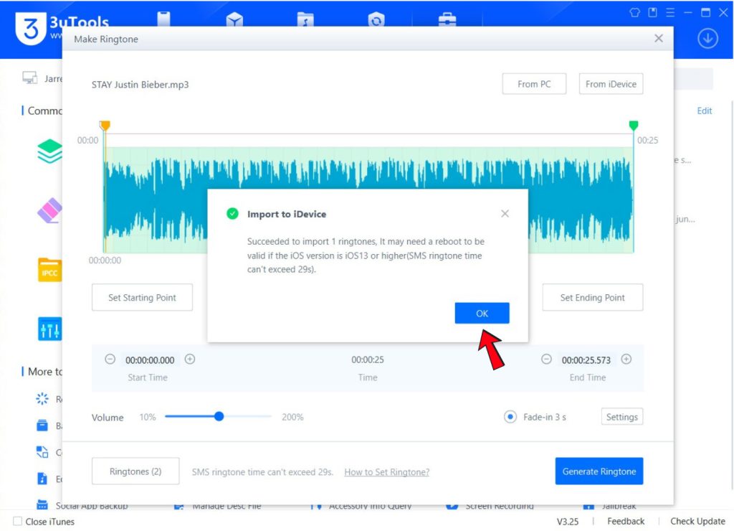Click the End Time value field
Image resolution: width=734 pixels, height=531 pixels.
point(586,360)
